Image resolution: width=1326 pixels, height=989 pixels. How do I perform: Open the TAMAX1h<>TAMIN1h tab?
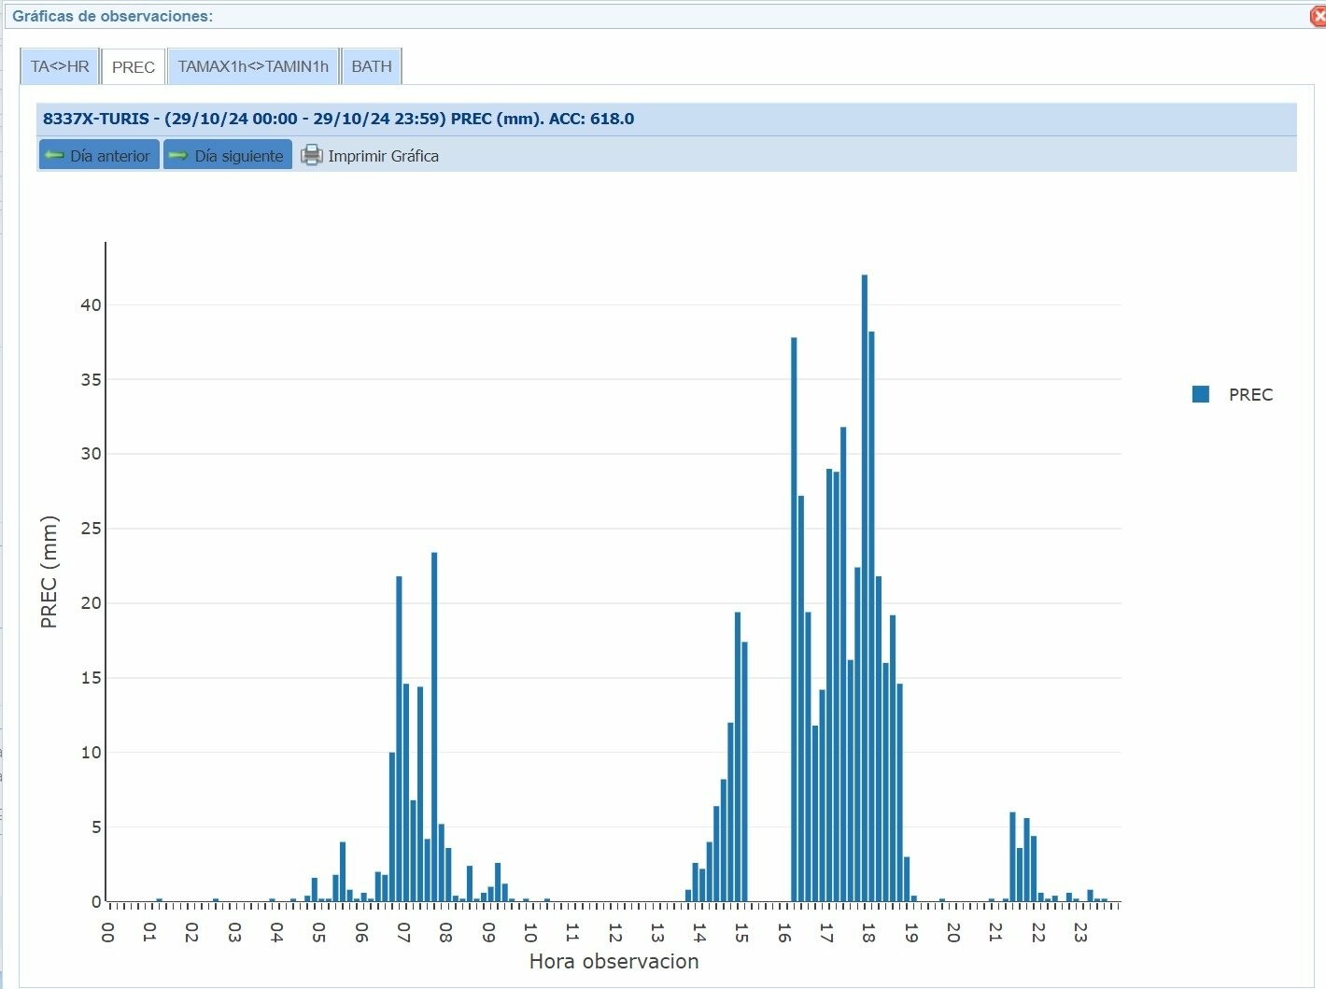pyautogui.click(x=253, y=66)
